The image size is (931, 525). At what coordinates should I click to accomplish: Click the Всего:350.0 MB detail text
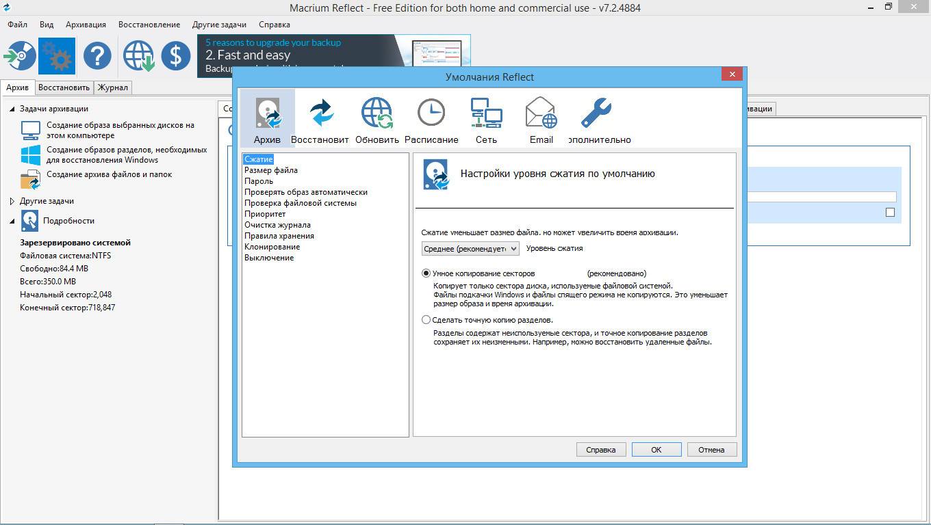click(48, 282)
